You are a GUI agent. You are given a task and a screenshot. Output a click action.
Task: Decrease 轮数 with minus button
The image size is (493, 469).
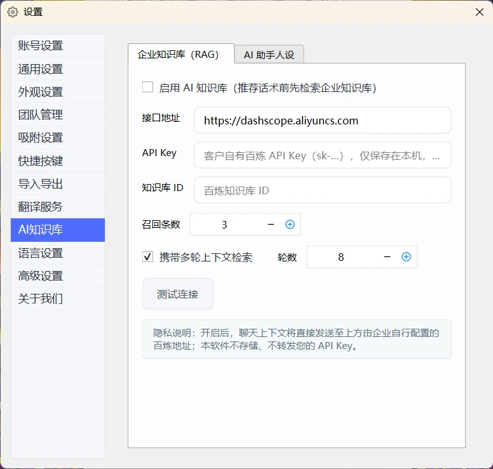point(388,257)
